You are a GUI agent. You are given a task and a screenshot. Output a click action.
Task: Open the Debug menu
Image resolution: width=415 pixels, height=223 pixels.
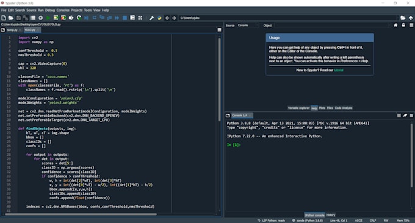tap(50, 10)
